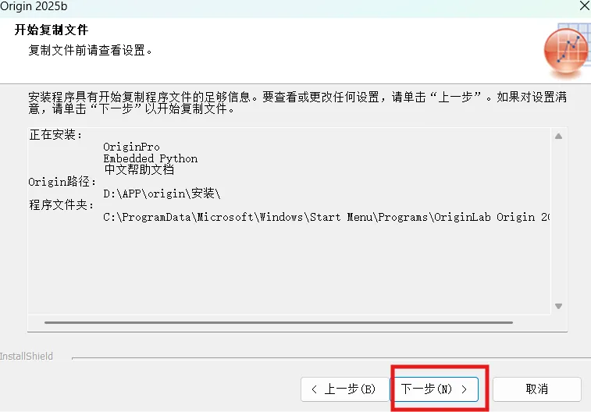Click the 程序文件夹: label
The width and height of the screenshot is (591, 412).
click(62, 205)
